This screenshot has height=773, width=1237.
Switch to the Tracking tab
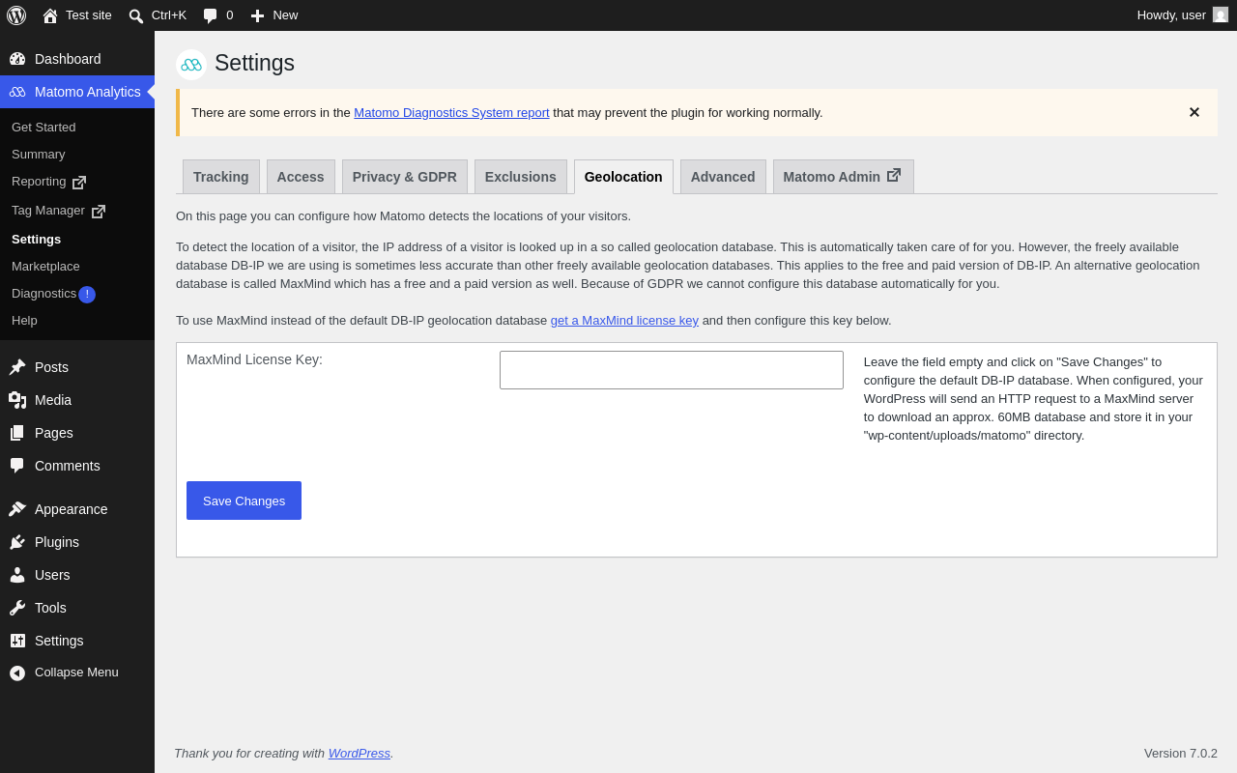pos(221,177)
